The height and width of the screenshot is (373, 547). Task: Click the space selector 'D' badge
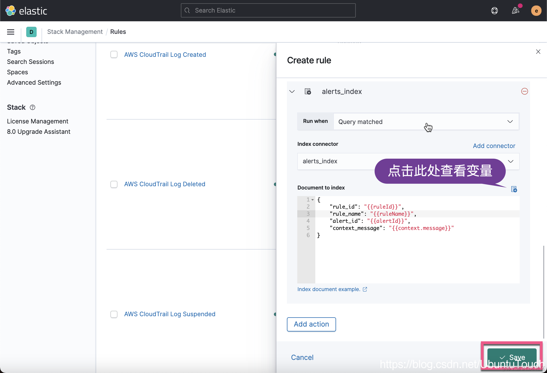tap(31, 32)
